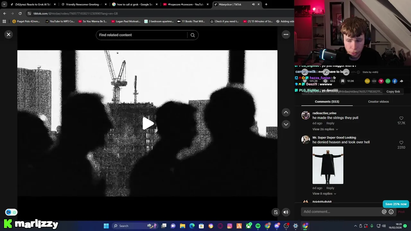Screen dimensions: 411x231
Task: Close the TikTok video viewer
Action: [9, 34]
